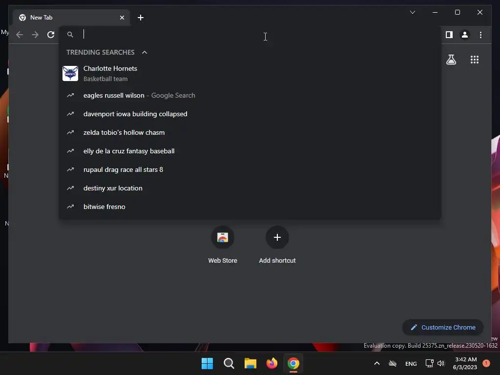Click the Chrome taskbar icon
The width and height of the screenshot is (500, 375).
(x=293, y=363)
